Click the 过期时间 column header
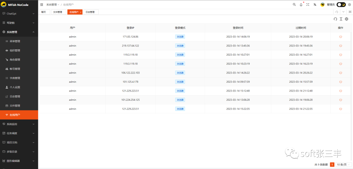 click(301, 28)
